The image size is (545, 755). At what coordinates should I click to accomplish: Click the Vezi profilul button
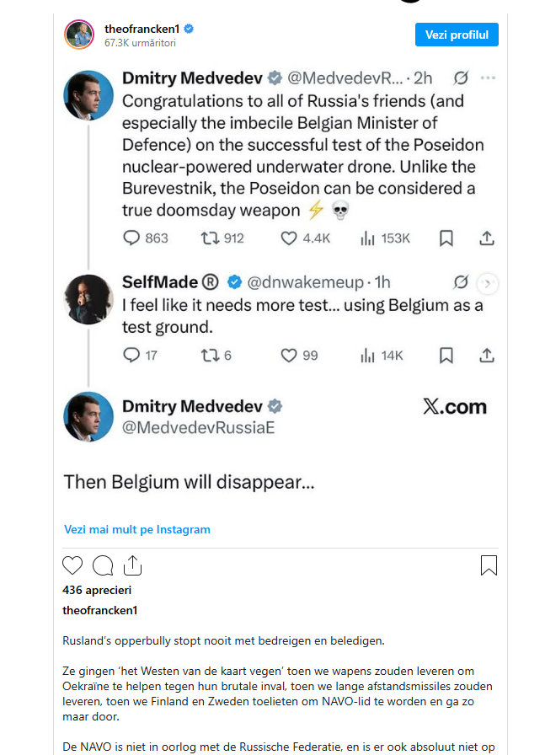457,35
